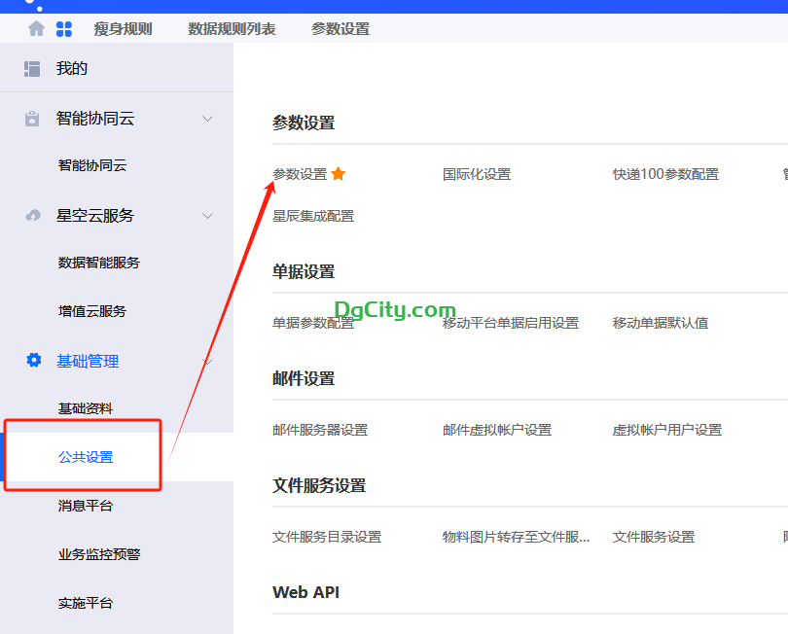
Task: Collapse the 星空云服务 chevron
Action: point(207,217)
